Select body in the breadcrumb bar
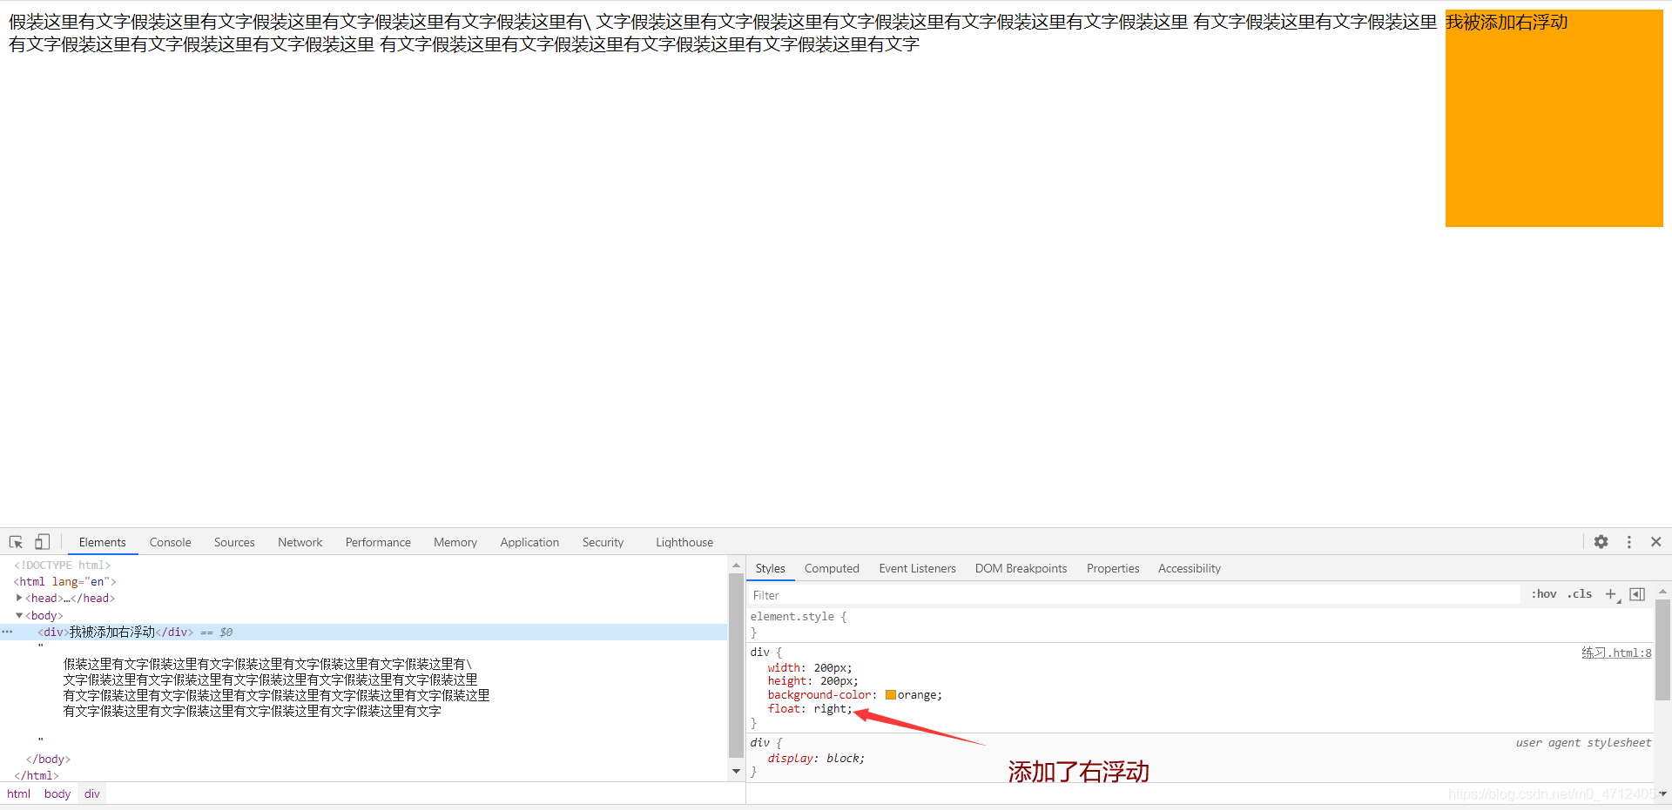The width and height of the screenshot is (1672, 810). pyautogui.click(x=57, y=793)
